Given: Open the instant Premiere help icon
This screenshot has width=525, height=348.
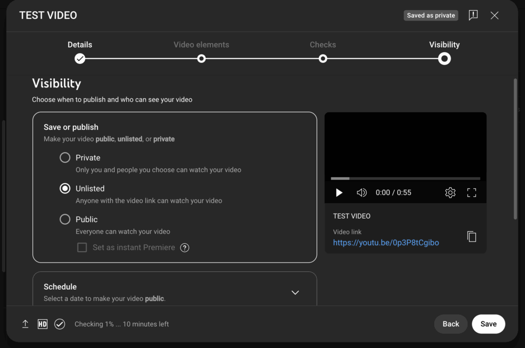Looking at the screenshot, I should pyautogui.click(x=185, y=248).
